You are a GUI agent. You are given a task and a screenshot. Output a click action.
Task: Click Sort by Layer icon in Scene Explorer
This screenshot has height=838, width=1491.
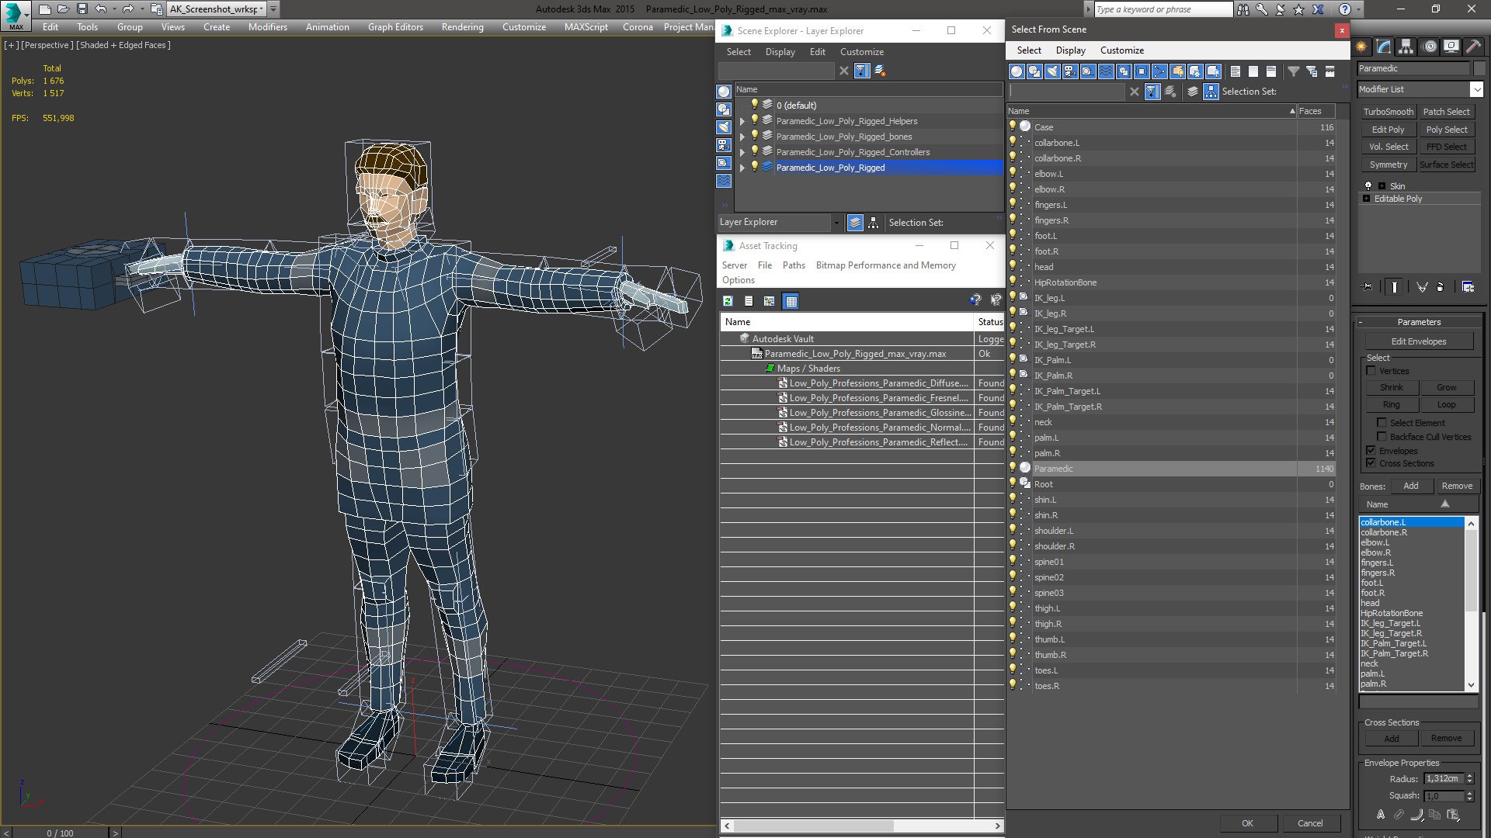855,223
